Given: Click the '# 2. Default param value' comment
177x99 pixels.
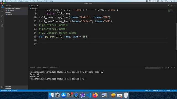Looking at the screenshot, I should (x=58, y=33).
